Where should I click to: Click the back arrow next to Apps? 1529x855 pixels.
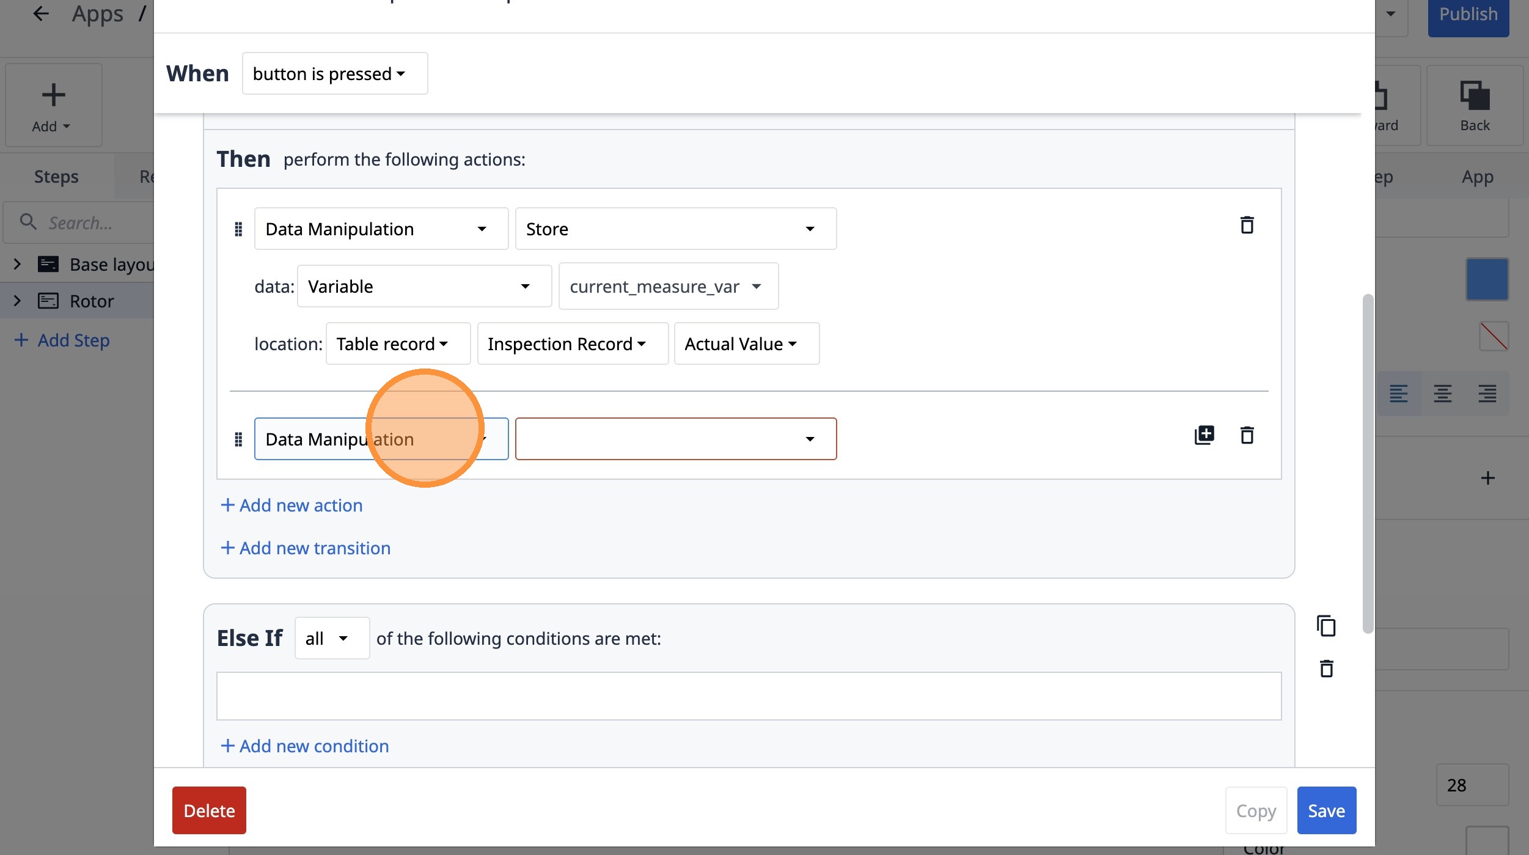40,13
